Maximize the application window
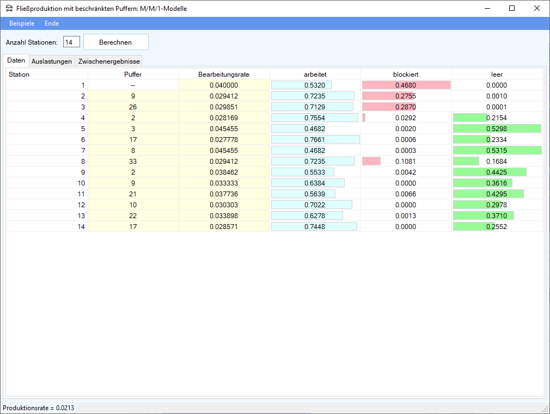The image size is (550, 414). pyautogui.click(x=511, y=8)
